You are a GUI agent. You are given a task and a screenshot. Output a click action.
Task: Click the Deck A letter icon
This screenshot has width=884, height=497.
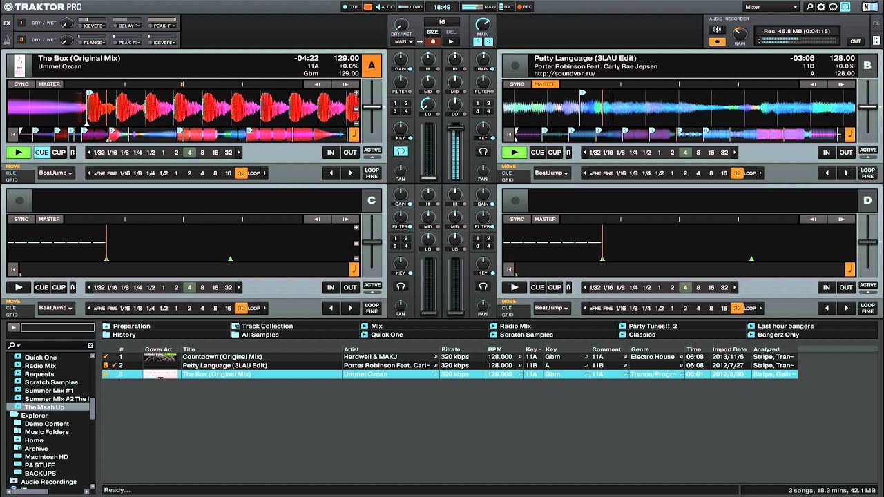tap(372, 66)
